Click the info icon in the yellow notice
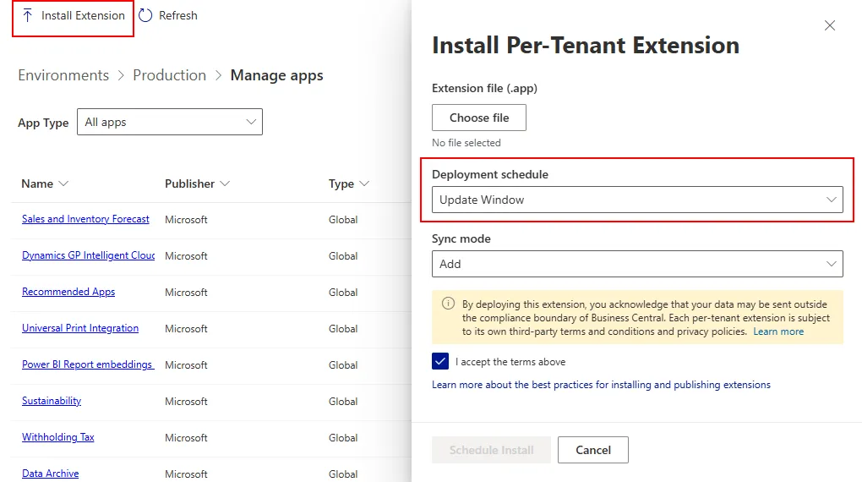The height and width of the screenshot is (482, 862). (x=449, y=304)
